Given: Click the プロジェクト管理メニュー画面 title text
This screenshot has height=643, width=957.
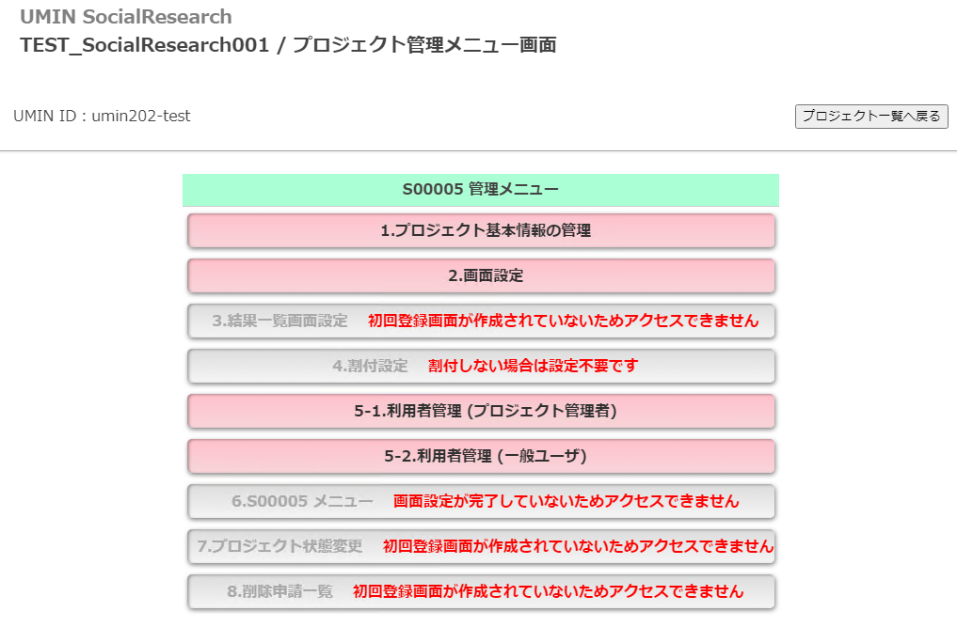Looking at the screenshot, I should [x=423, y=45].
